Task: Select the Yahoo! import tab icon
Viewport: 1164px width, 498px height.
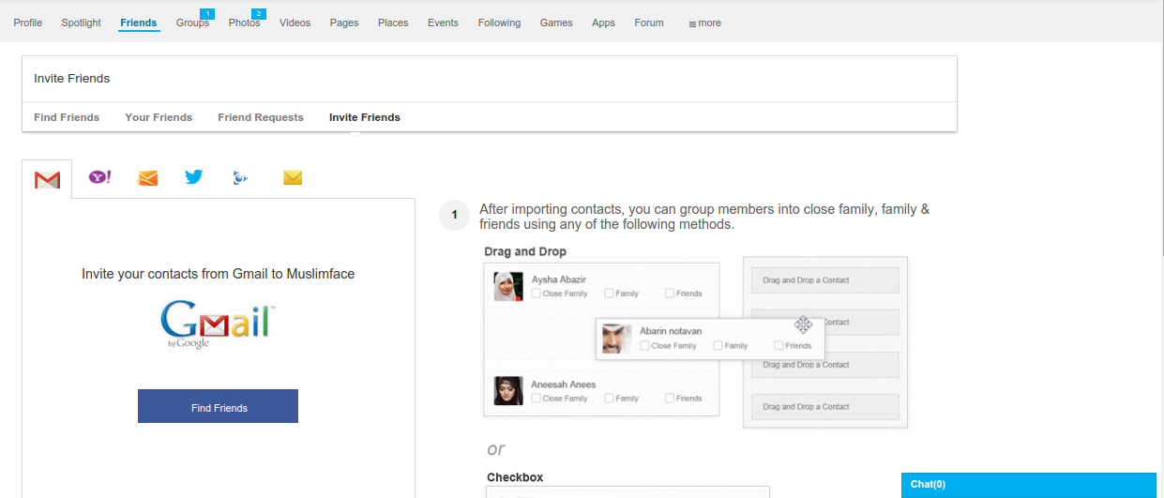Action: tap(99, 176)
